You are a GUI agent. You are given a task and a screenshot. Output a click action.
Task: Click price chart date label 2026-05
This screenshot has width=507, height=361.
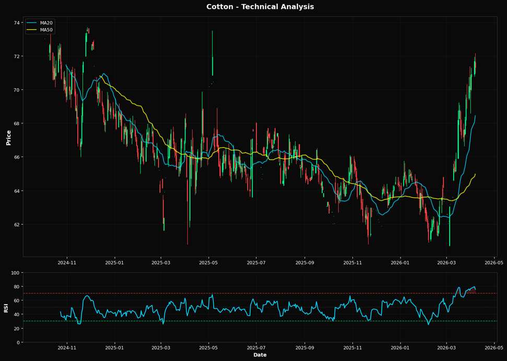click(x=494, y=262)
